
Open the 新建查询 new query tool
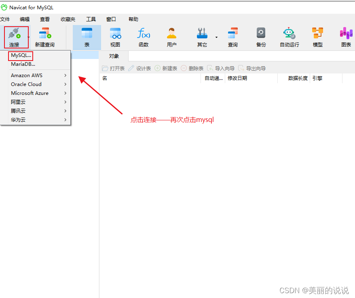(45, 37)
